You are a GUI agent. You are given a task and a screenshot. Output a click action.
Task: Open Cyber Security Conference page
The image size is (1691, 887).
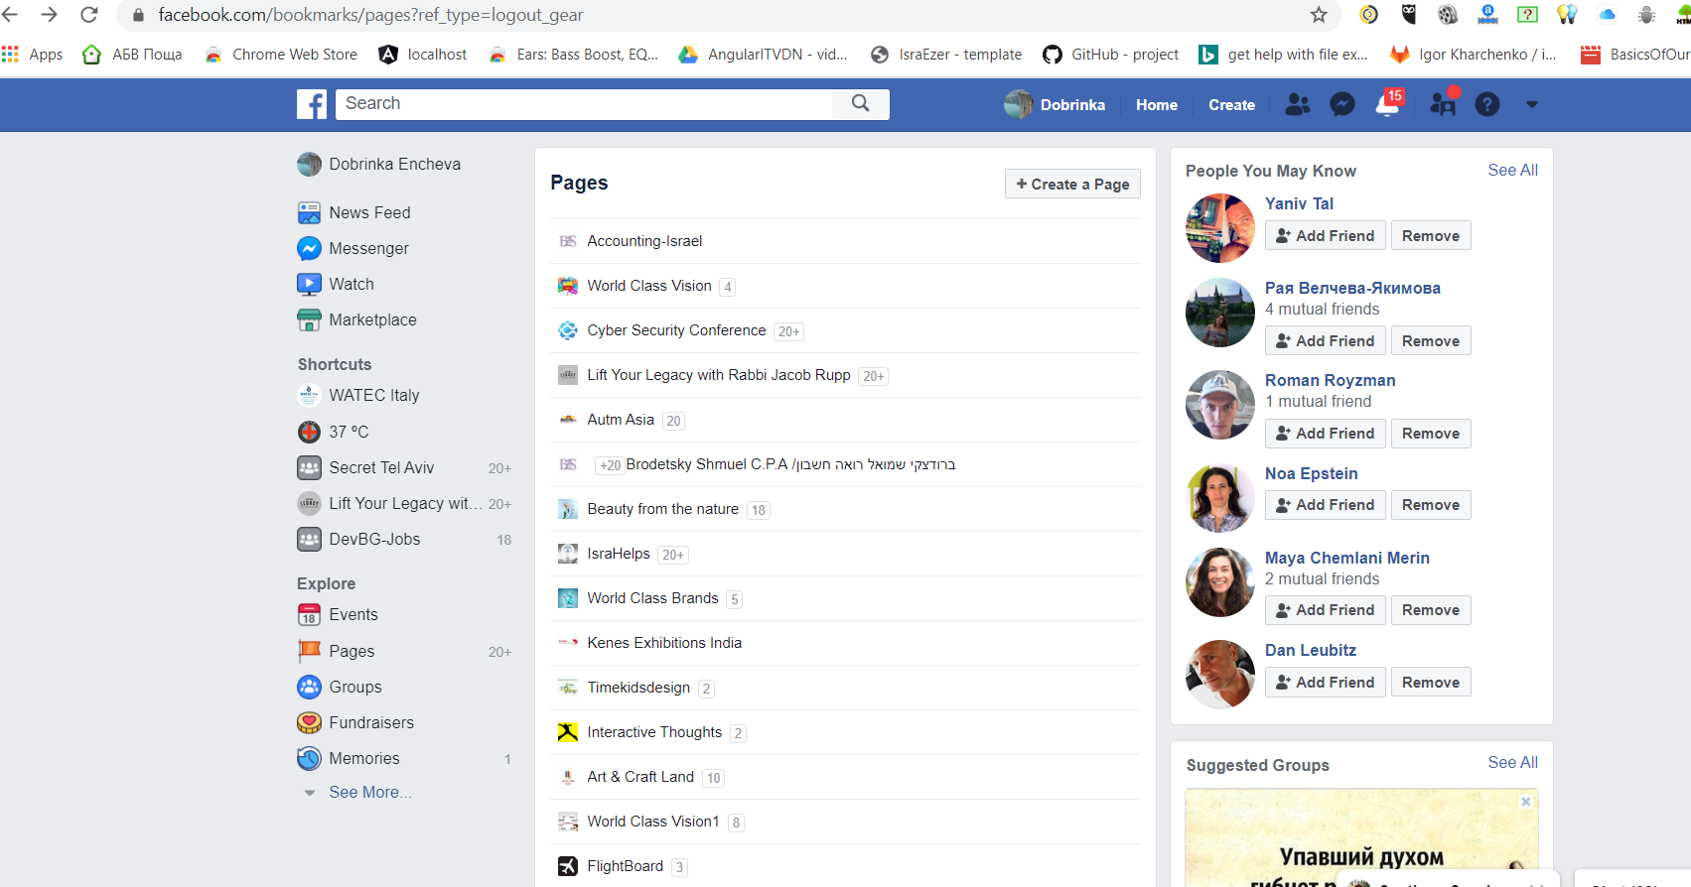(x=676, y=330)
